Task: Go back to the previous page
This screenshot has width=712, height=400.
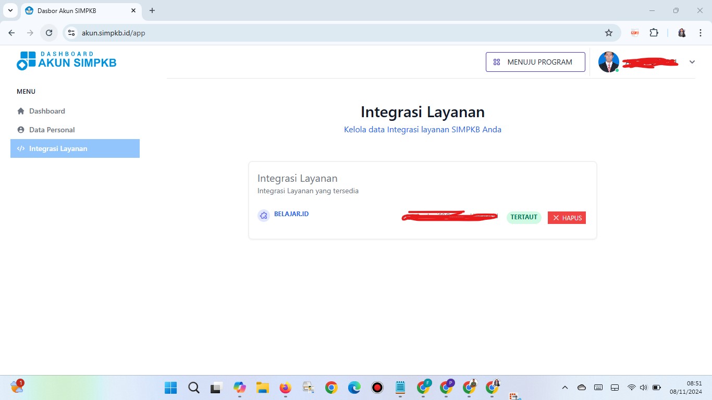Action: pos(11,33)
